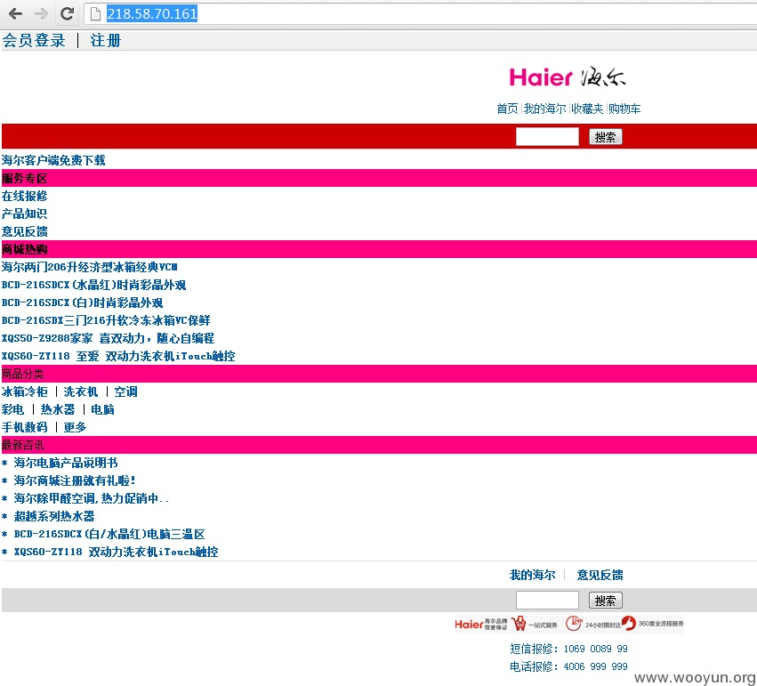Click the 搜索 button in the red bar
757x686 pixels.
(x=606, y=137)
